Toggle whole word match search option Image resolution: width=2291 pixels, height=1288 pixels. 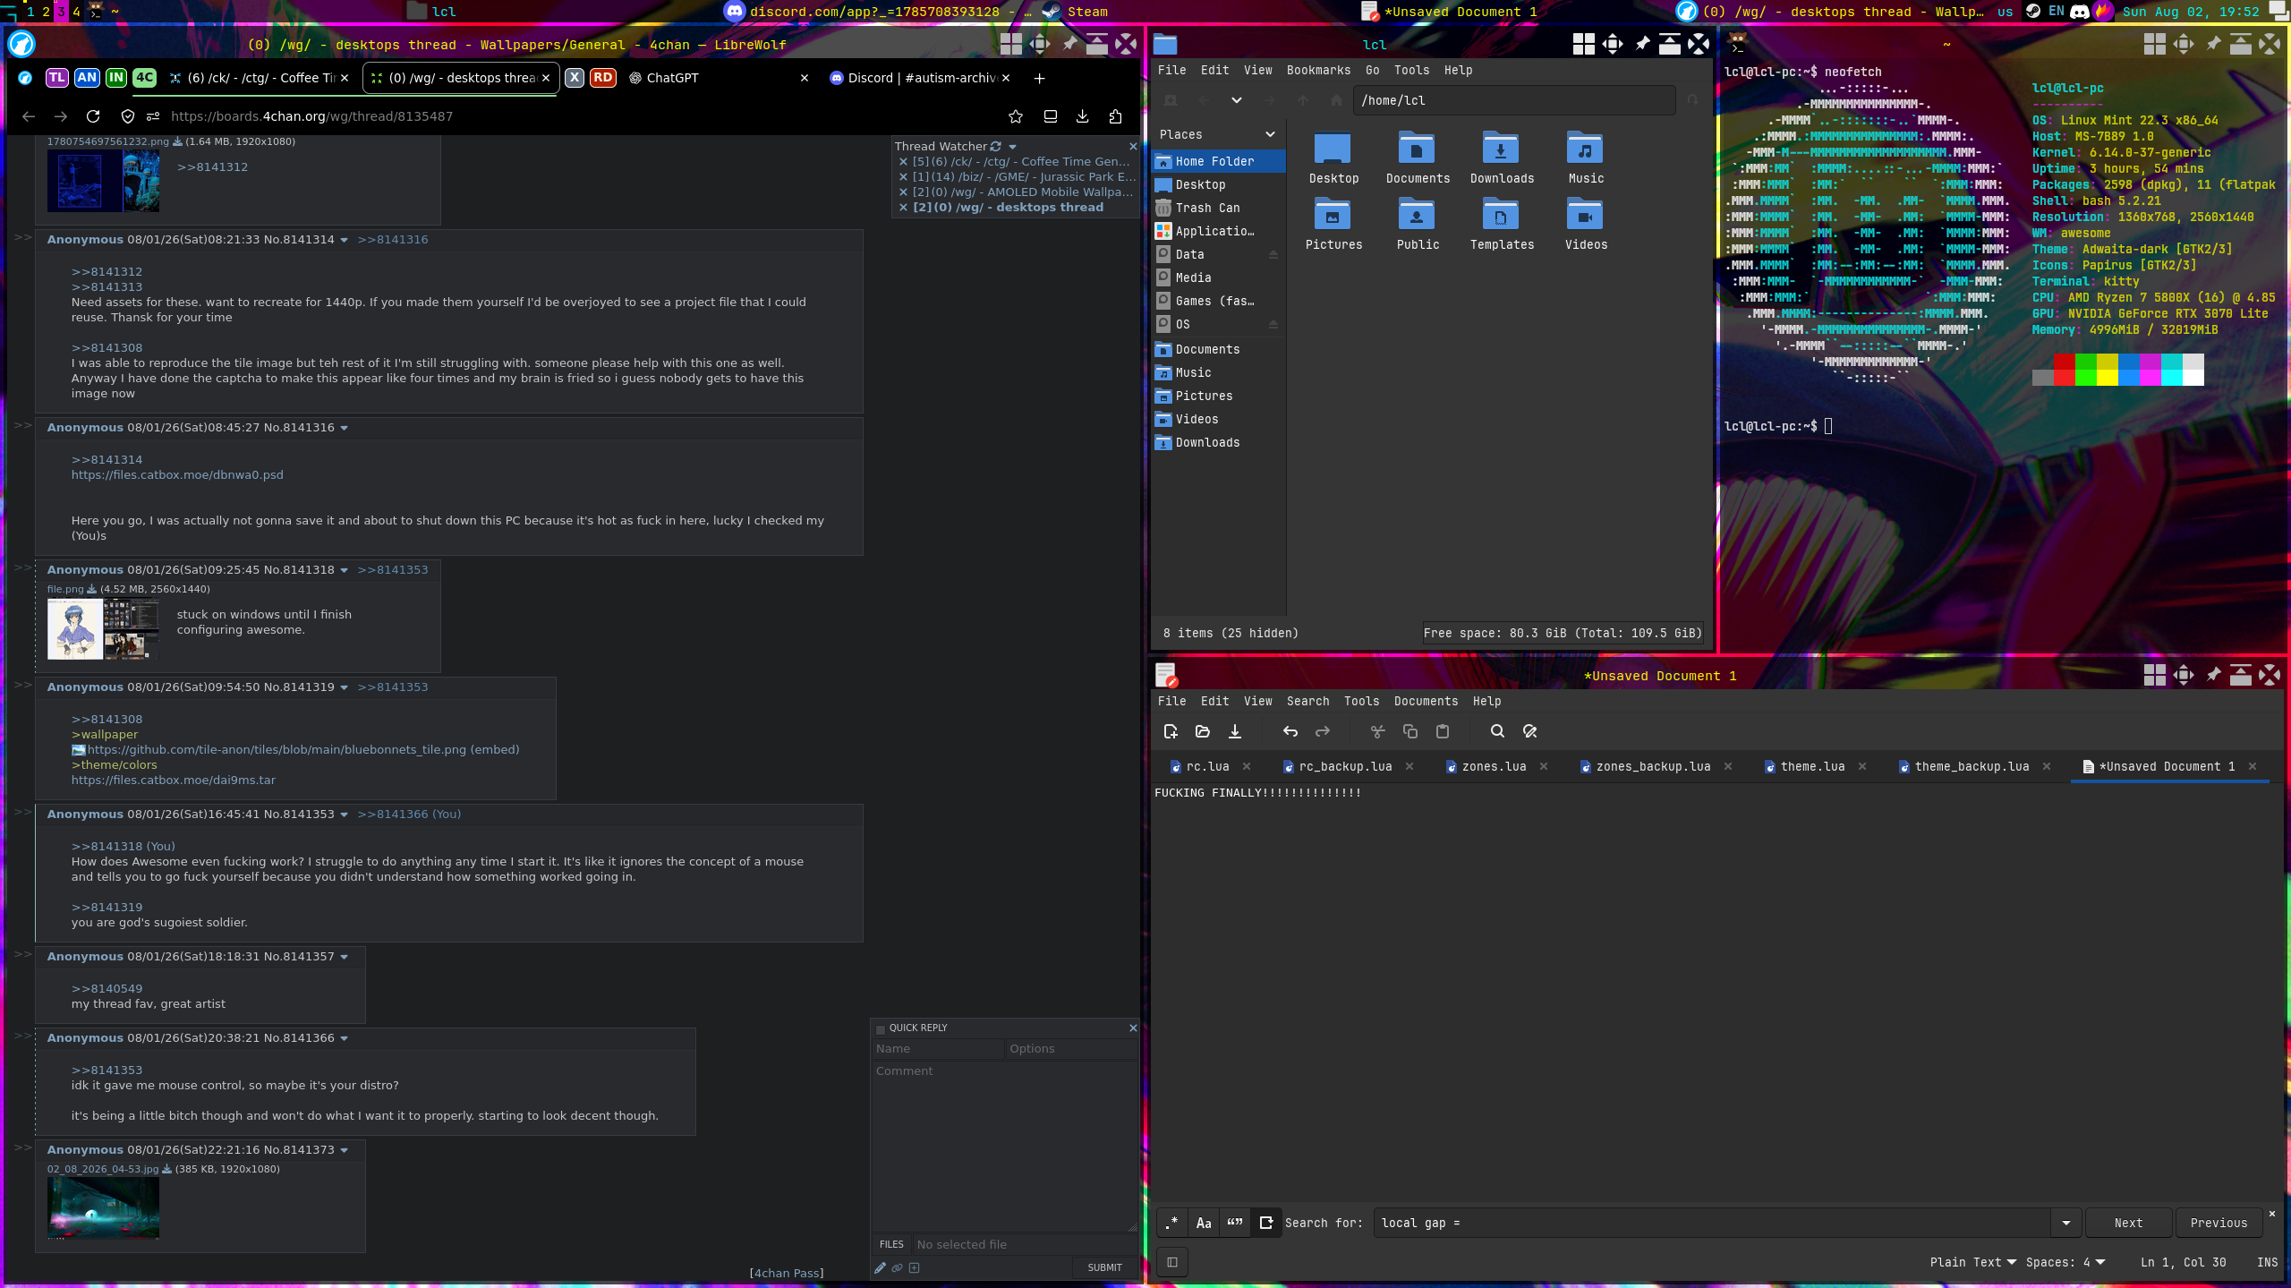point(1235,1223)
